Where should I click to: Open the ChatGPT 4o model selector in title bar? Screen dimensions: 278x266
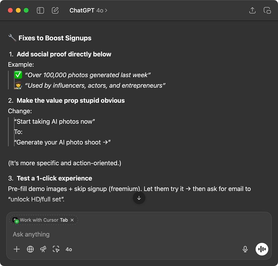(88, 11)
